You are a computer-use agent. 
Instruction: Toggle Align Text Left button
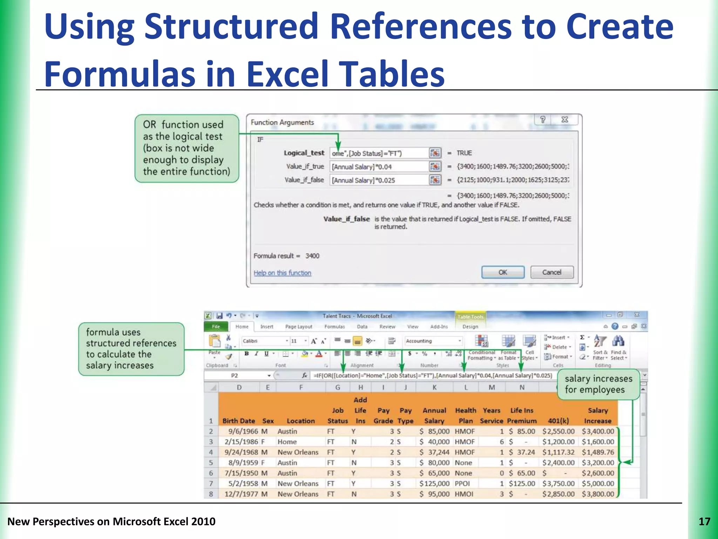337,354
